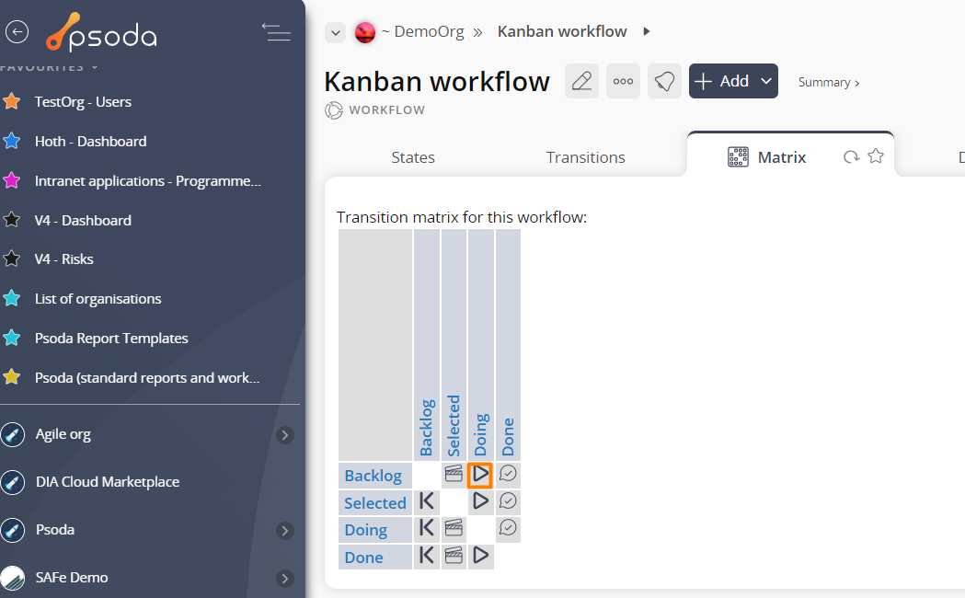Click the tag icon next to Add
This screenshot has height=598, width=965.
(665, 81)
